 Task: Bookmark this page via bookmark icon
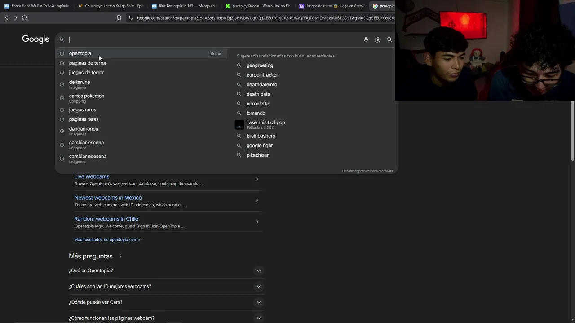coord(119,18)
